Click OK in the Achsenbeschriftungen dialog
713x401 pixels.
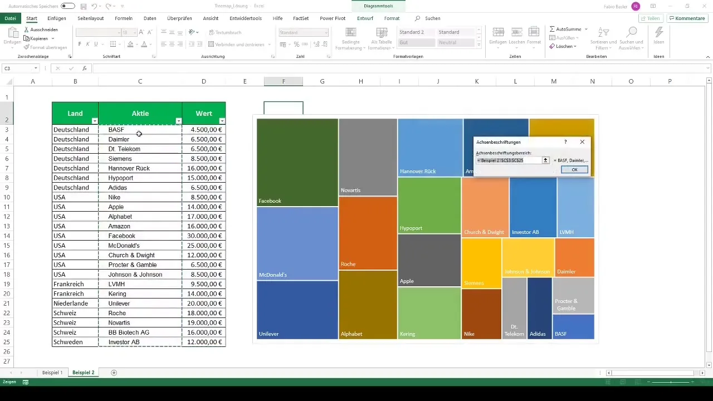[x=574, y=169]
